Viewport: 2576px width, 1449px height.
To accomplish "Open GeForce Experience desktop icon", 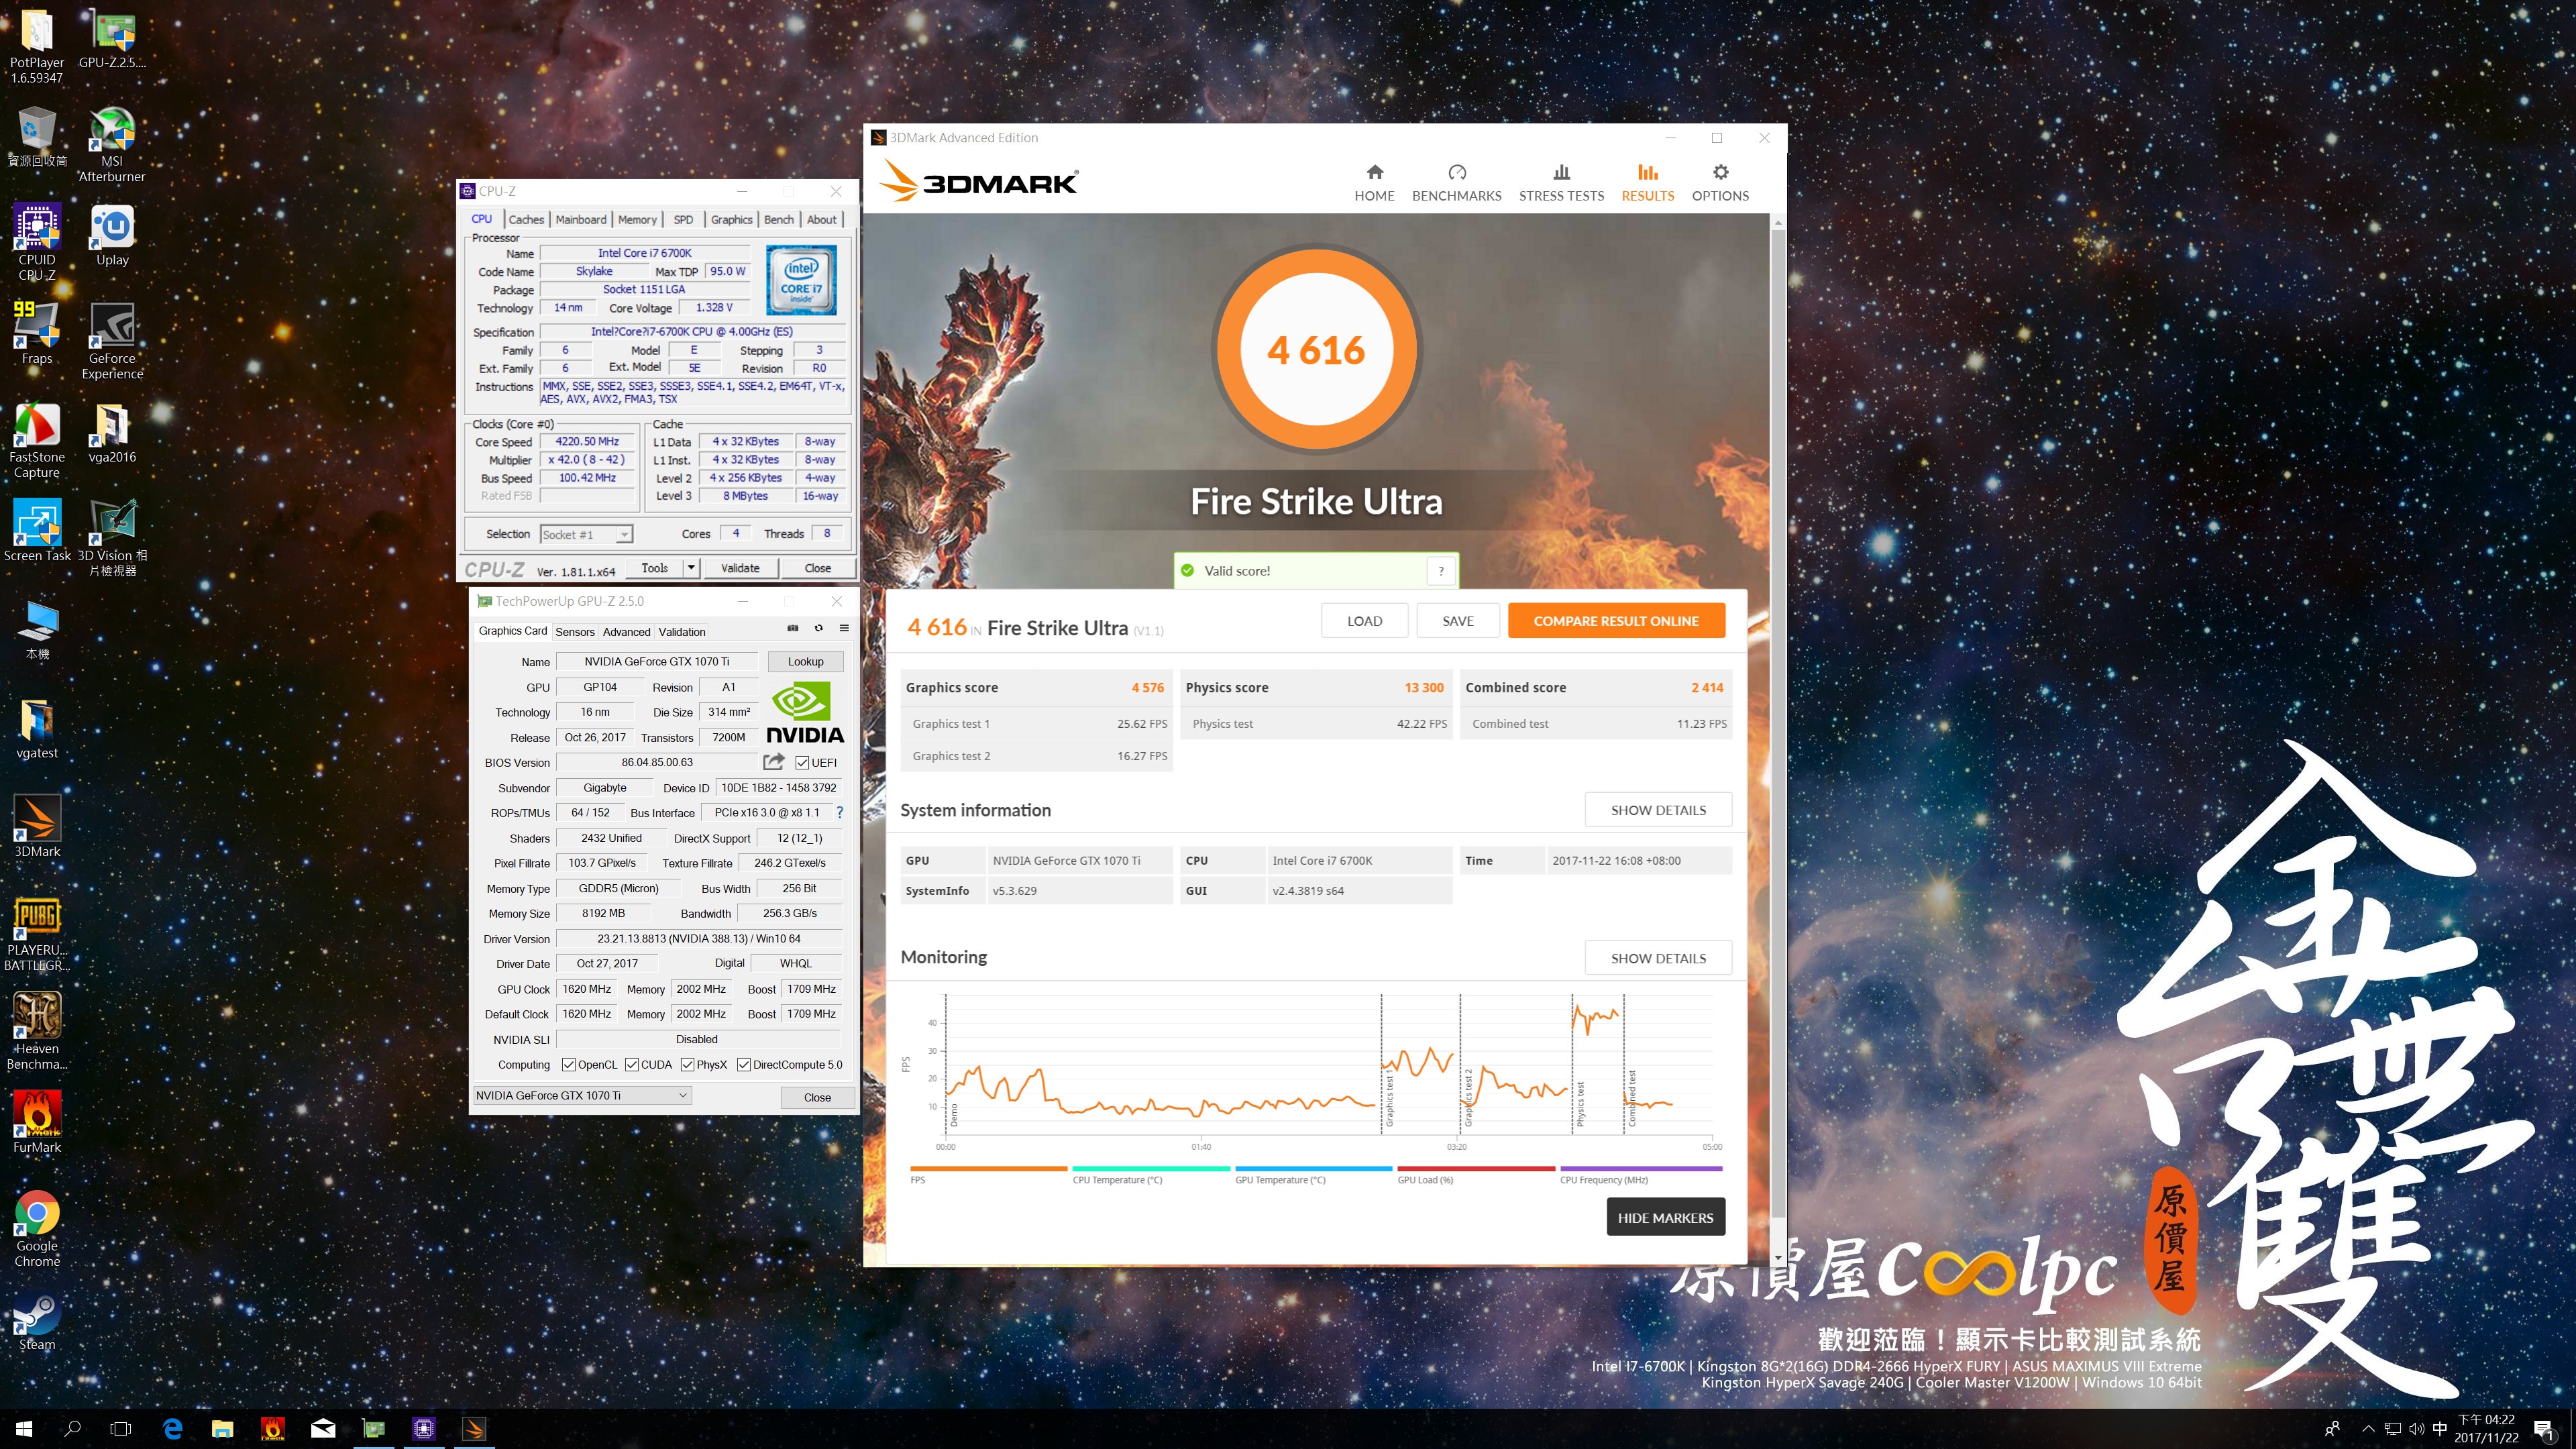I will point(112,342).
